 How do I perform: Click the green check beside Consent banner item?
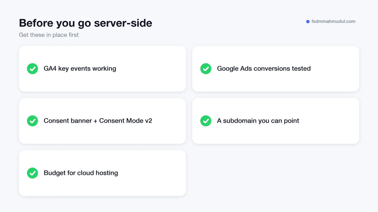(32, 121)
